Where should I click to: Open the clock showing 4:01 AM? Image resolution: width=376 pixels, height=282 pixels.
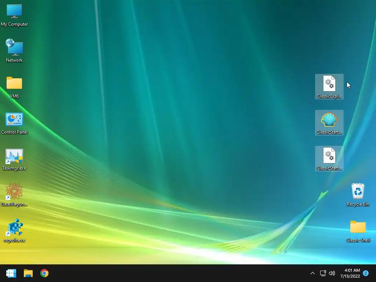click(x=350, y=273)
